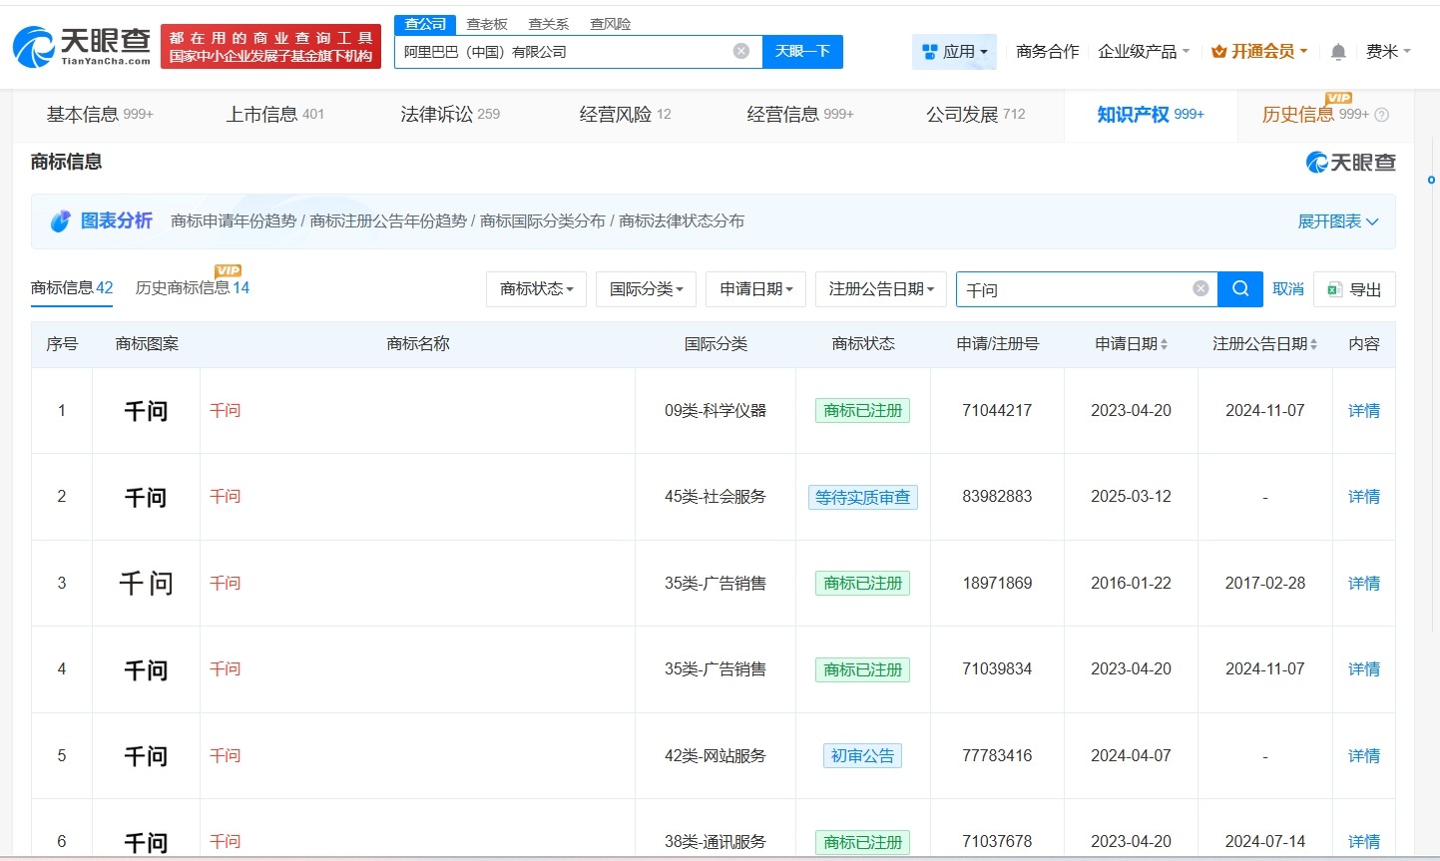Open the 应用 apps panel

coord(954,50)
